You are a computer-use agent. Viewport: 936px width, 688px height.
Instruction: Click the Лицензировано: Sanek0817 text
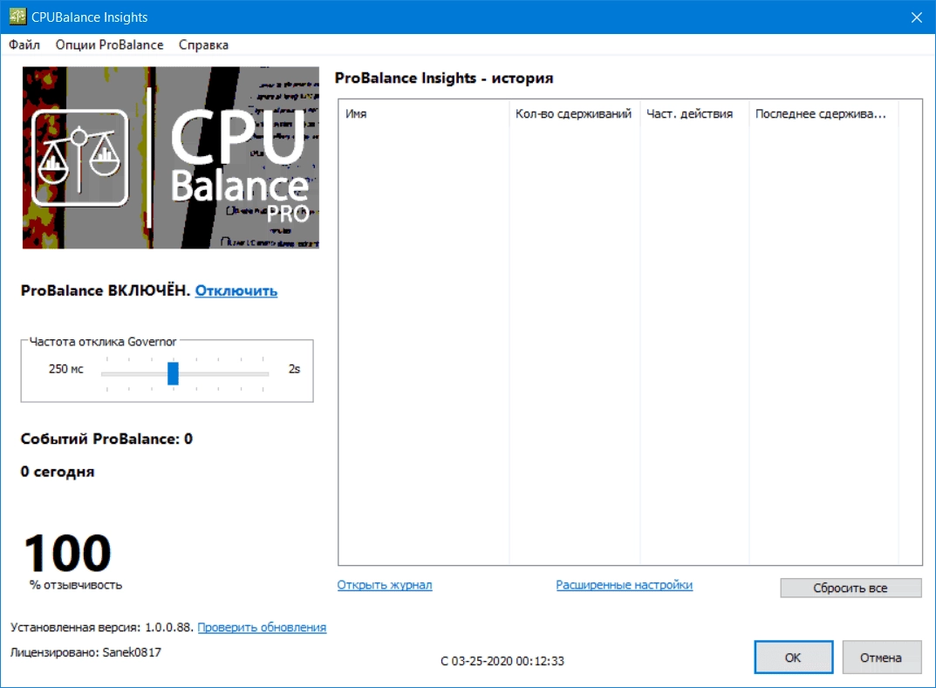click(86, 652)
